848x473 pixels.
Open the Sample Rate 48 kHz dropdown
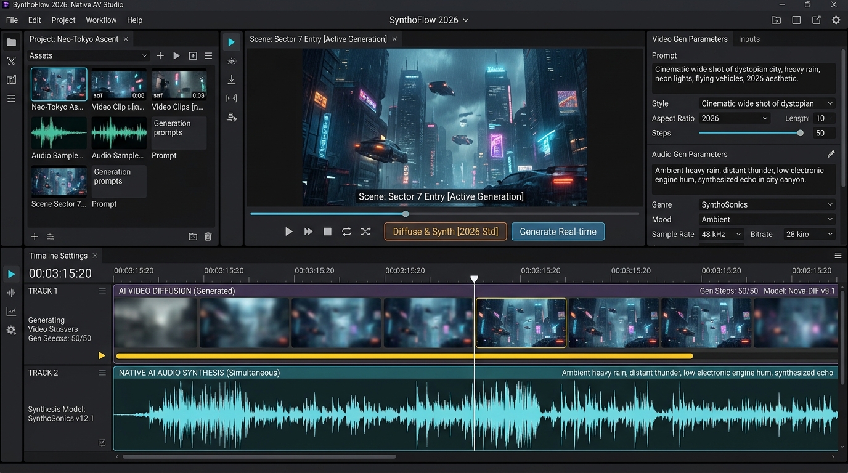(x=721, y=234)
